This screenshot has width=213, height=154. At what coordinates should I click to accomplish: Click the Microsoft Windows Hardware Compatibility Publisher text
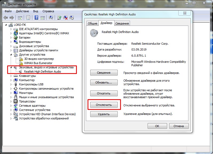point(159,63)
